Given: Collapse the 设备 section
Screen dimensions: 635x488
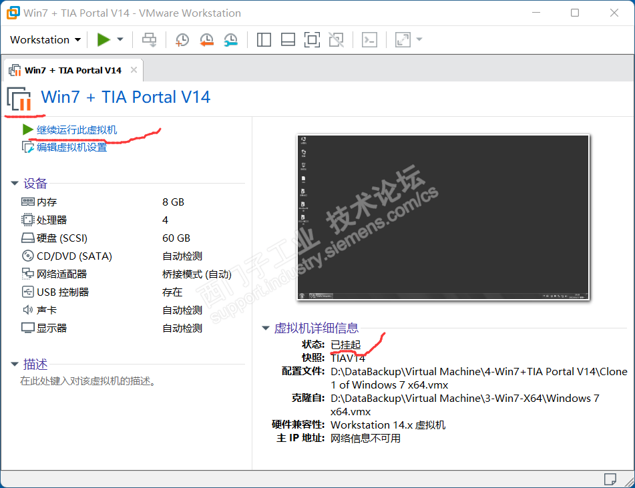Looking at the screenshot, I should tap(15, 184).
